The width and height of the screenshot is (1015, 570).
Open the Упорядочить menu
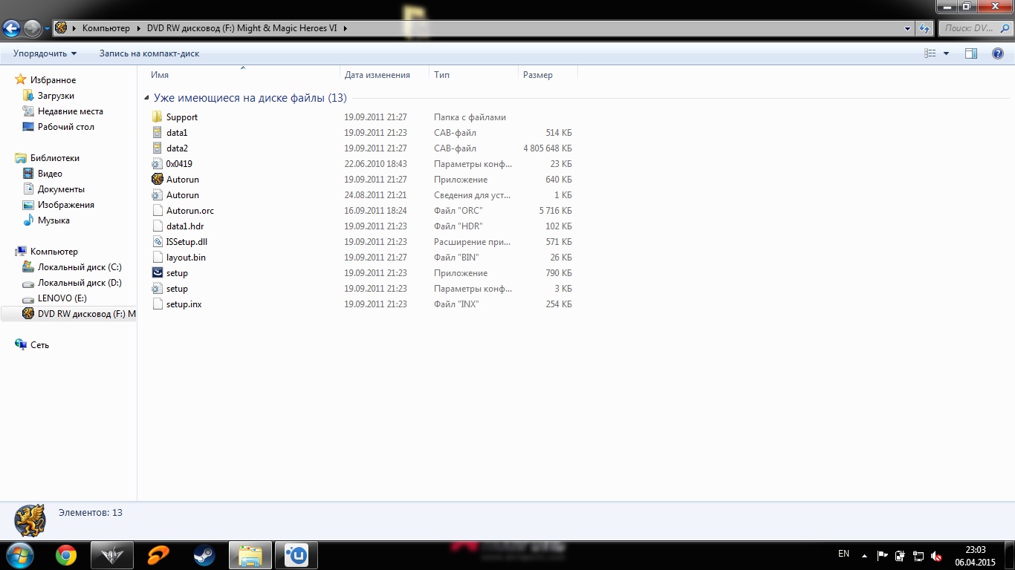(45, 53)
